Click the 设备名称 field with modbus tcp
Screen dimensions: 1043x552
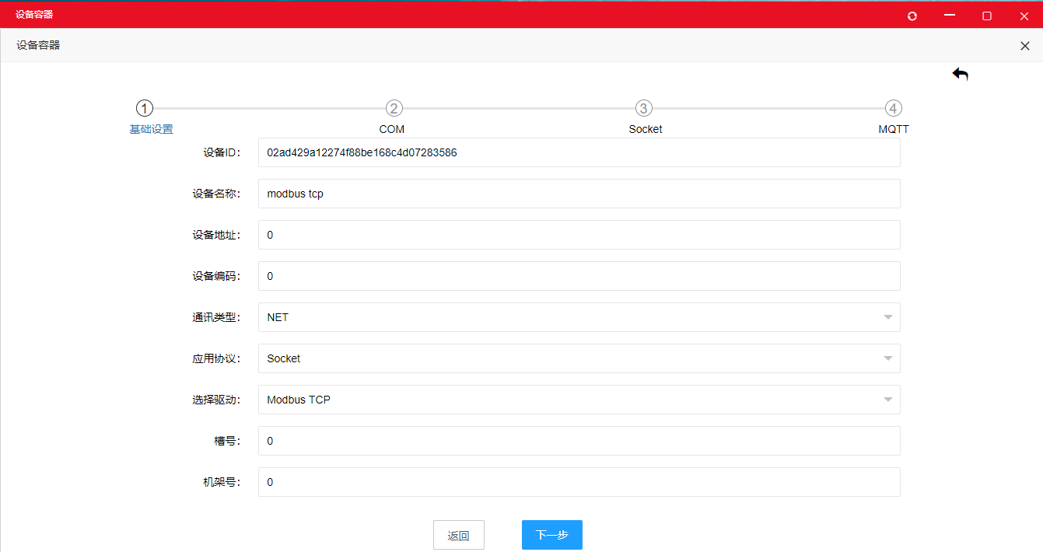(579, 194)
